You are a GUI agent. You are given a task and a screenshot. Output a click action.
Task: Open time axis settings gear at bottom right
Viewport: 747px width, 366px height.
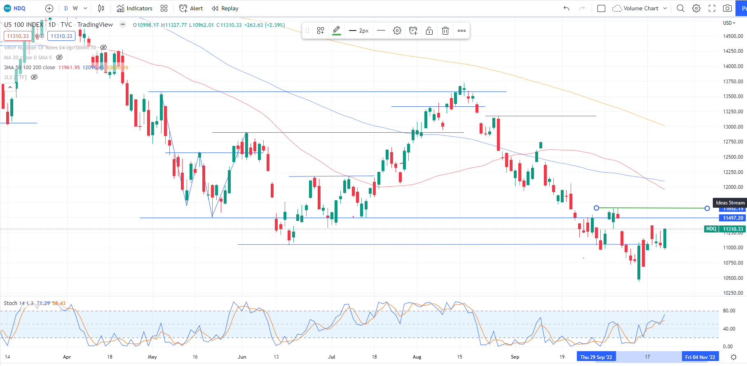click(x=733, y=357)
